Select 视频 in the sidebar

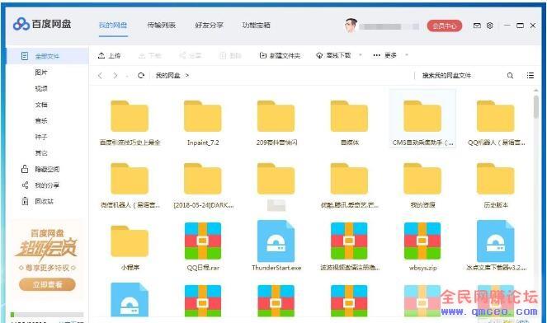pos(41,88)
